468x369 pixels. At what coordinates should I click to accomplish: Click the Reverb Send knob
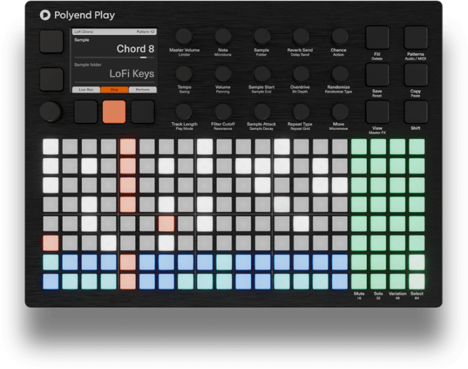coord(300,37)
